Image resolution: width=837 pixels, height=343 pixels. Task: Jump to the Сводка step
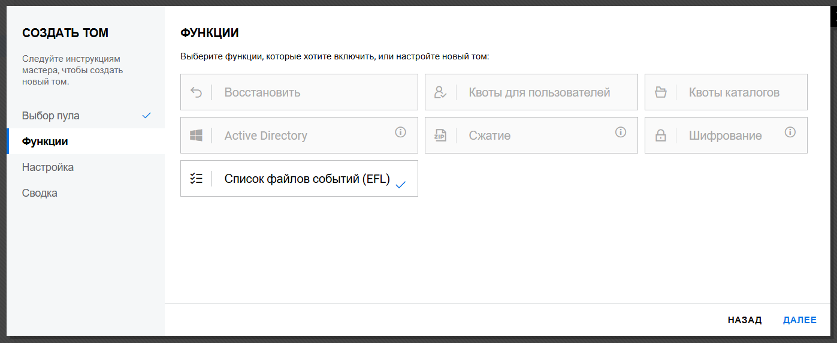(40, 193)
